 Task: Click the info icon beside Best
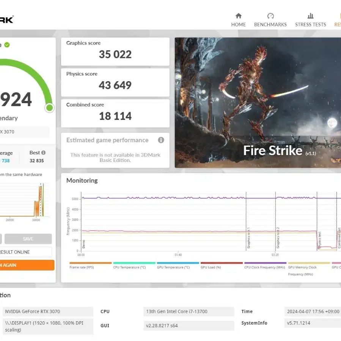click(x=44, y=152)
